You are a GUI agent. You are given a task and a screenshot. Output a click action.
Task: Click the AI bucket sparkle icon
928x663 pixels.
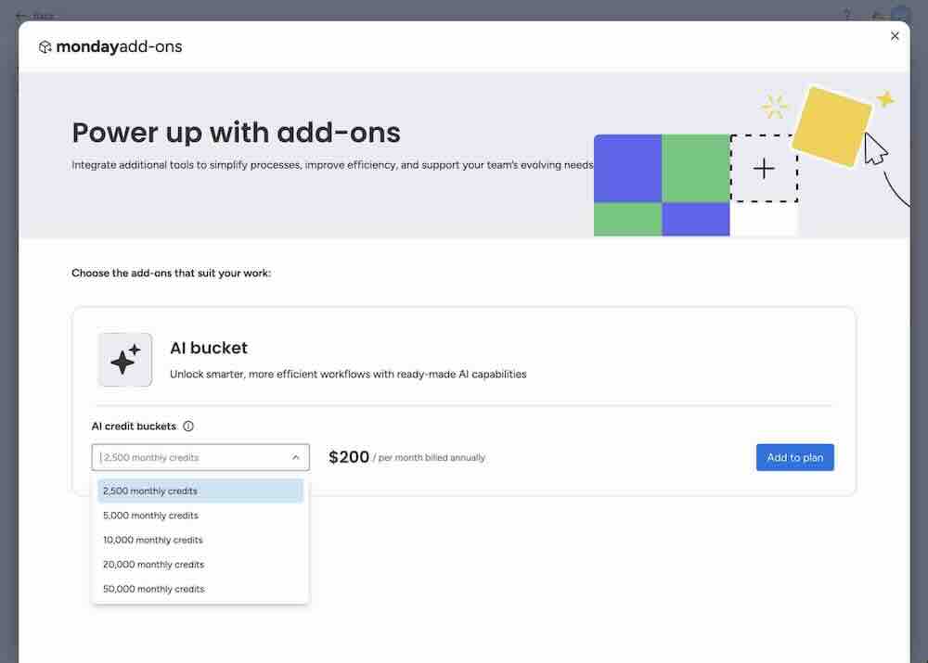tap(125, 360)
